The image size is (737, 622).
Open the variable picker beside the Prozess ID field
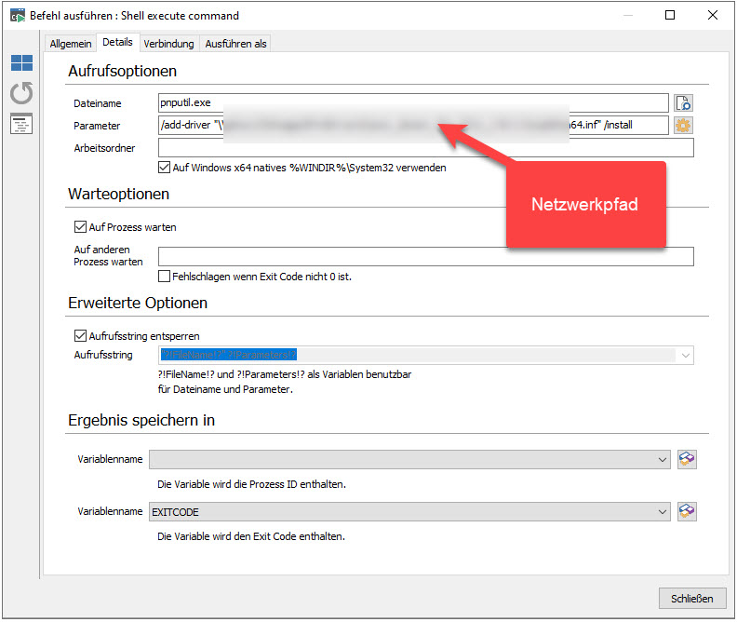coord(688,459)
